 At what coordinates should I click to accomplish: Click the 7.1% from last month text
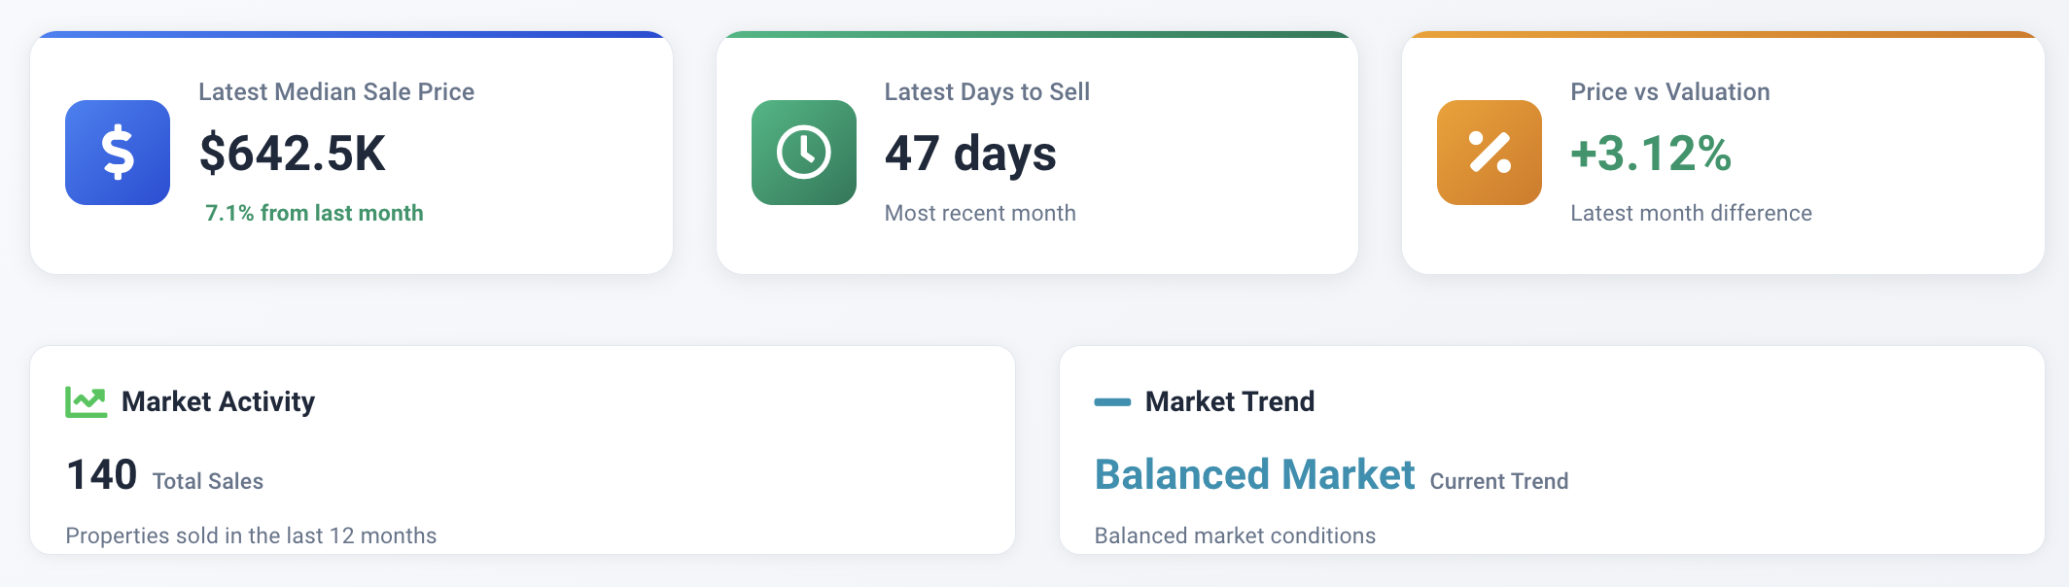point(314,213)
